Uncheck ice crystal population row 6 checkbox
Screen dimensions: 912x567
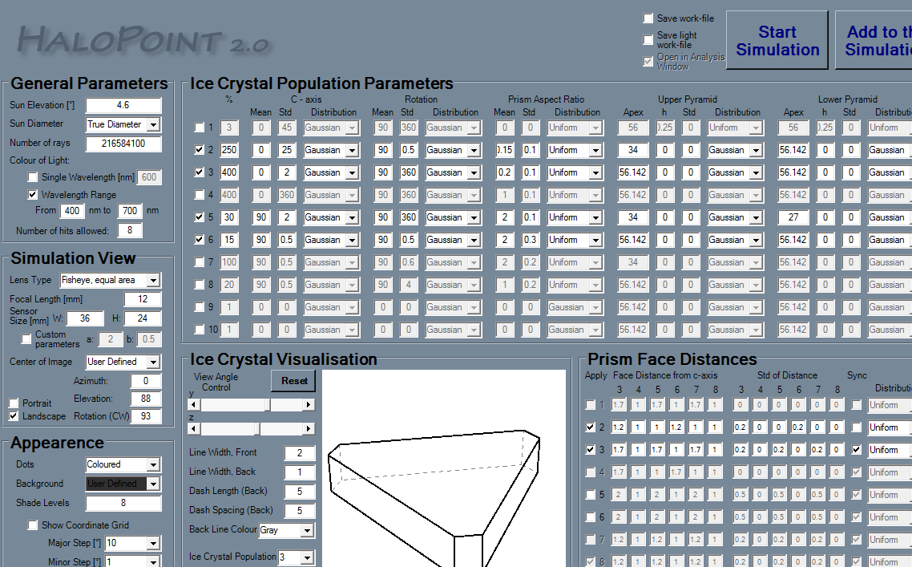tap(200, 239)
